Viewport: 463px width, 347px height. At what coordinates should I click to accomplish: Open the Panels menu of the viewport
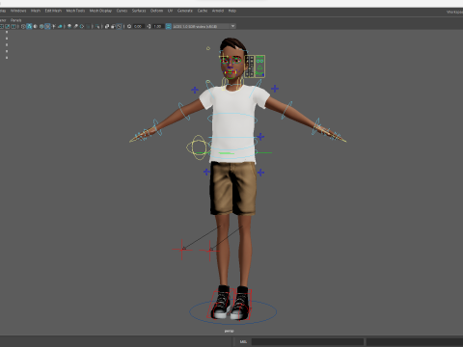tap(15, 20)
